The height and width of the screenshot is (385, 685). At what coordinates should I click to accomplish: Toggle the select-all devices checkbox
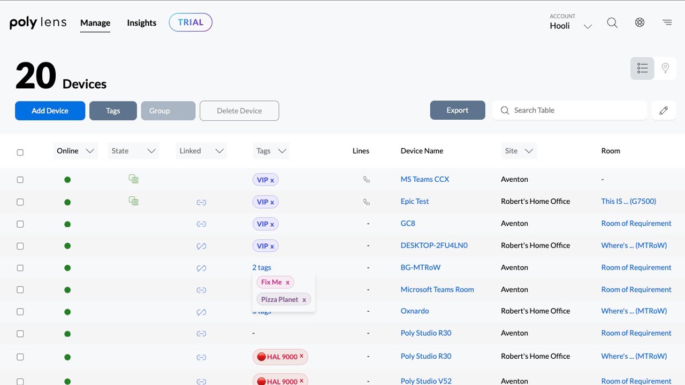[x=20, y=152]
